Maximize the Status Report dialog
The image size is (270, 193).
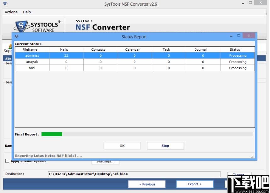pyautogui.click(x=239, y=36)
